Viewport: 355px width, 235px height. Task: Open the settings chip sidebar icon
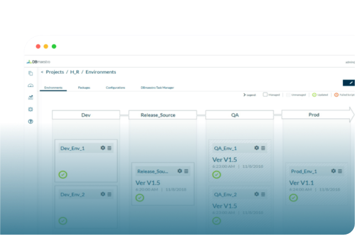pyautogui.click(x=30, y=110)
